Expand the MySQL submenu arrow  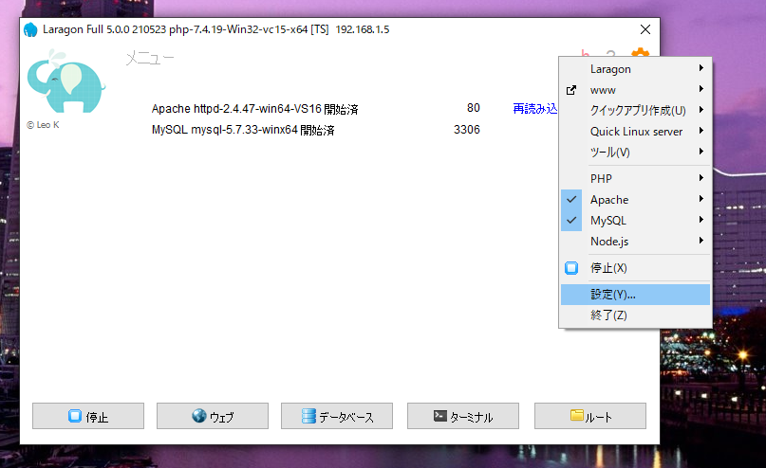coord(701,220)
